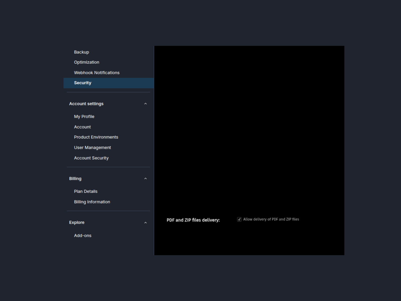Click the chevron beside Account settings
This screenshot has height=301, width=401.
pos(145,104)
